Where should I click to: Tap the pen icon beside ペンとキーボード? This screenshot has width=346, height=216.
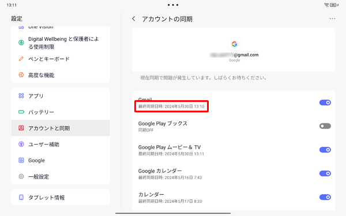[21, 59]
